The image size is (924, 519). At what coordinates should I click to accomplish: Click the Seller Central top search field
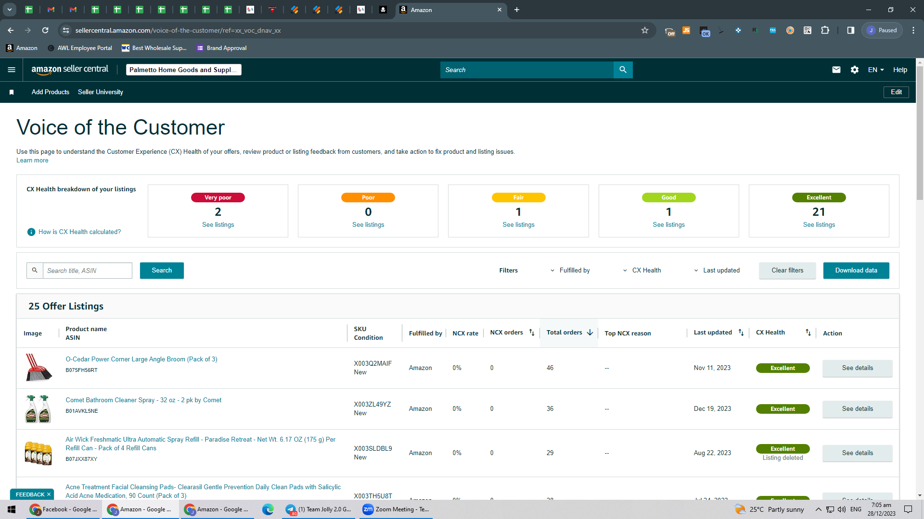click(526, 70)
